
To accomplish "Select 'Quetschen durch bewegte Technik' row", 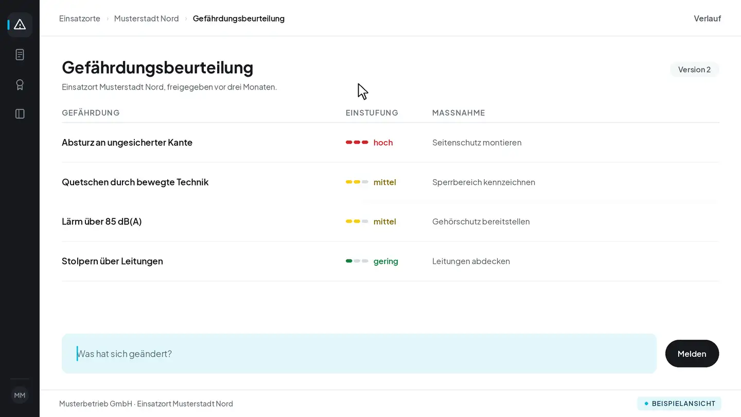I will point(391,182).
